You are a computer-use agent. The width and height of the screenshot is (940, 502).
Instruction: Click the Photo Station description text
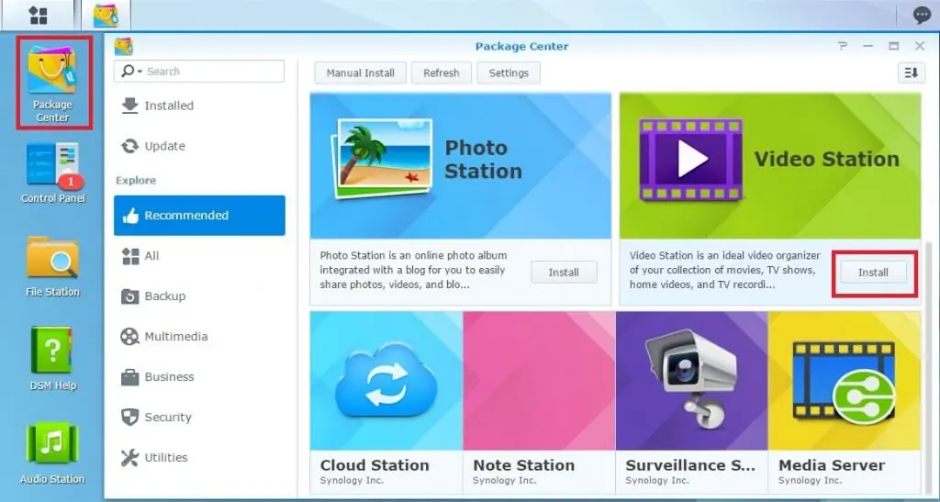pos(414,270)
